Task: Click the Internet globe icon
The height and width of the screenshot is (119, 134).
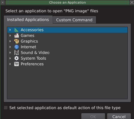Action: click(x=17, y=47)
